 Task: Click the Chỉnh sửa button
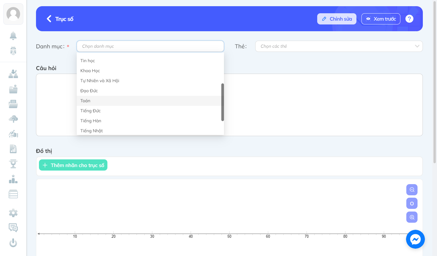[337, 19]
